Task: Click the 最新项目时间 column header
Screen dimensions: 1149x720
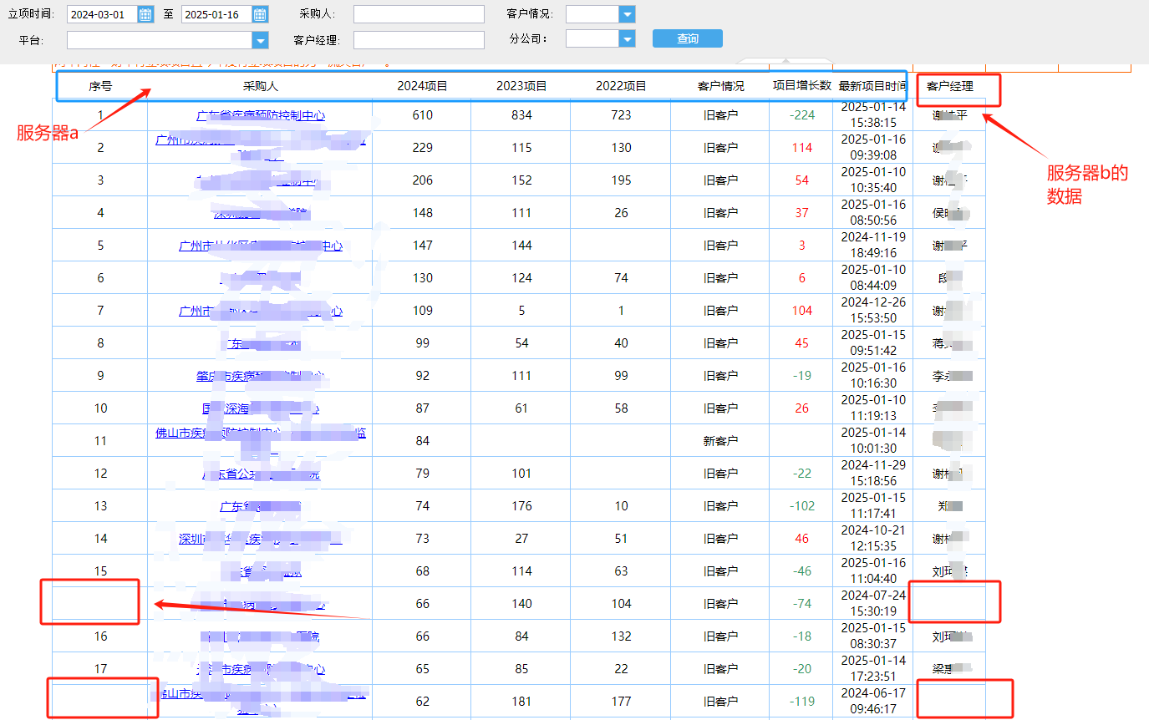Action: tap(873, 86)
